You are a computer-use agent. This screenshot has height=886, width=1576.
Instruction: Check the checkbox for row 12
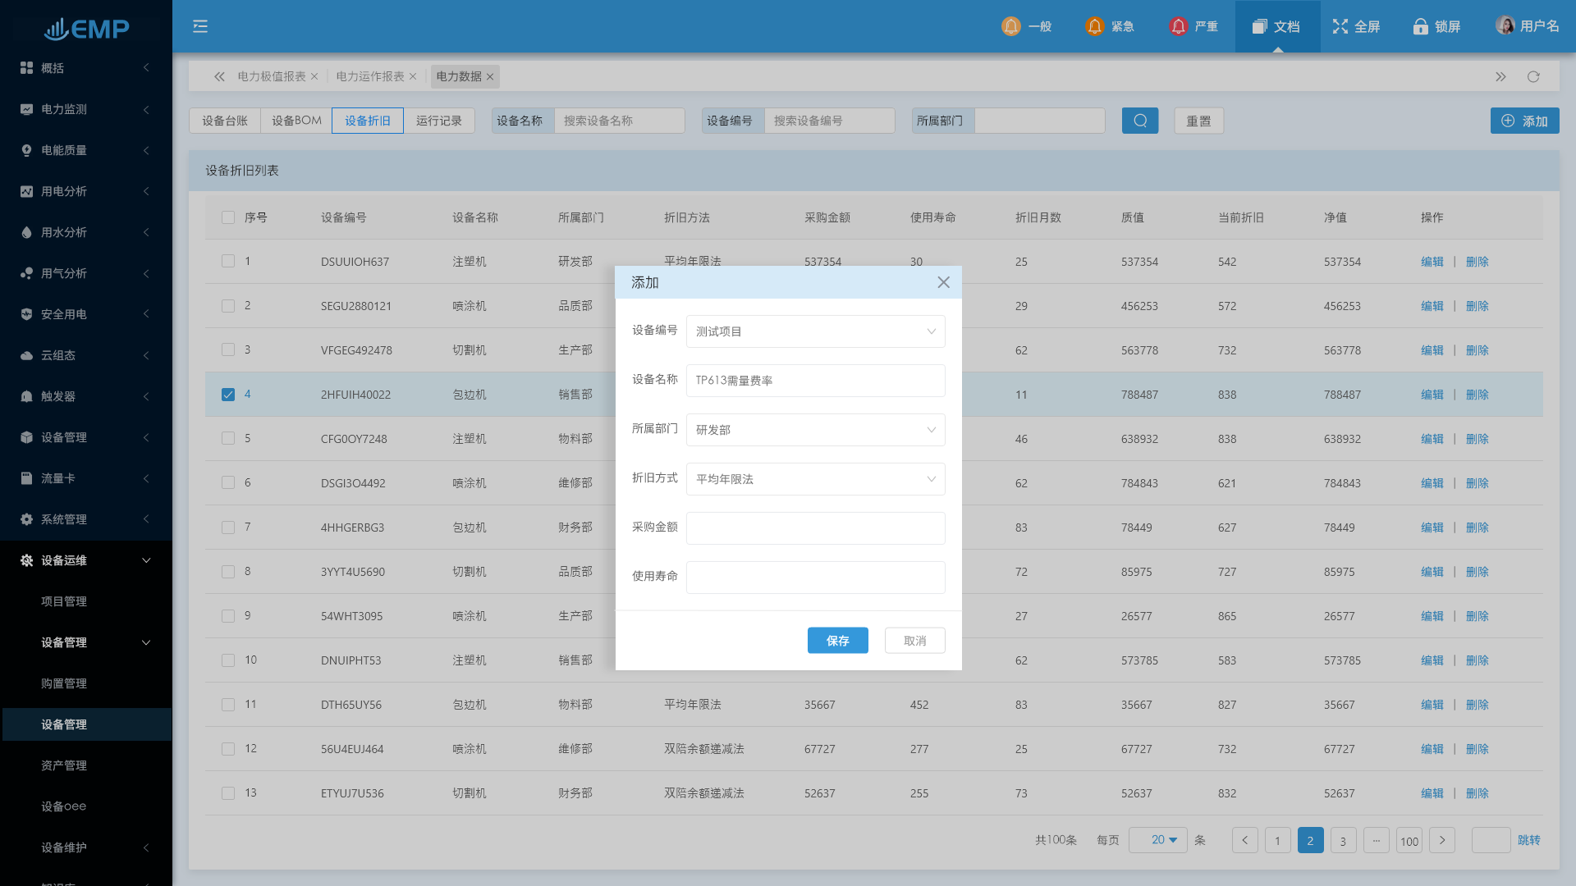coord(228,749)
